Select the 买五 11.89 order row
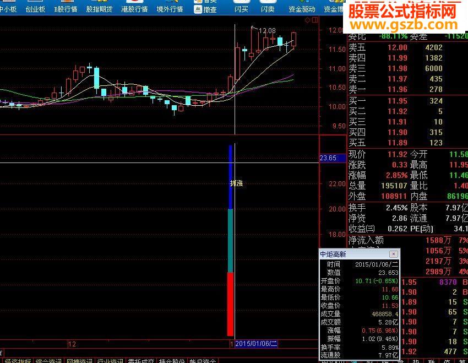This screenshot has width=468, height=363. click(x=407, y=143)
